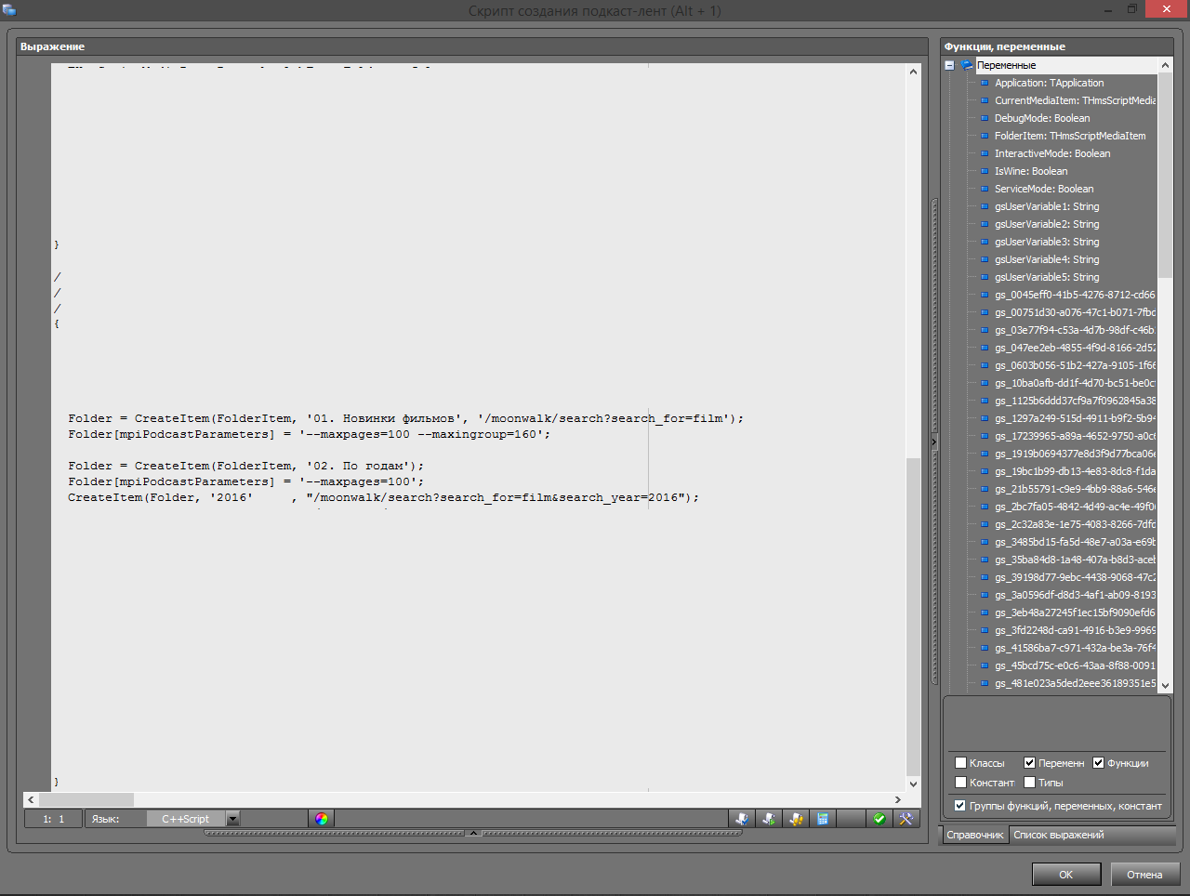1190x896 pixels.
Task: Click the first load script icon in toolbar
Action: [742, 819]
